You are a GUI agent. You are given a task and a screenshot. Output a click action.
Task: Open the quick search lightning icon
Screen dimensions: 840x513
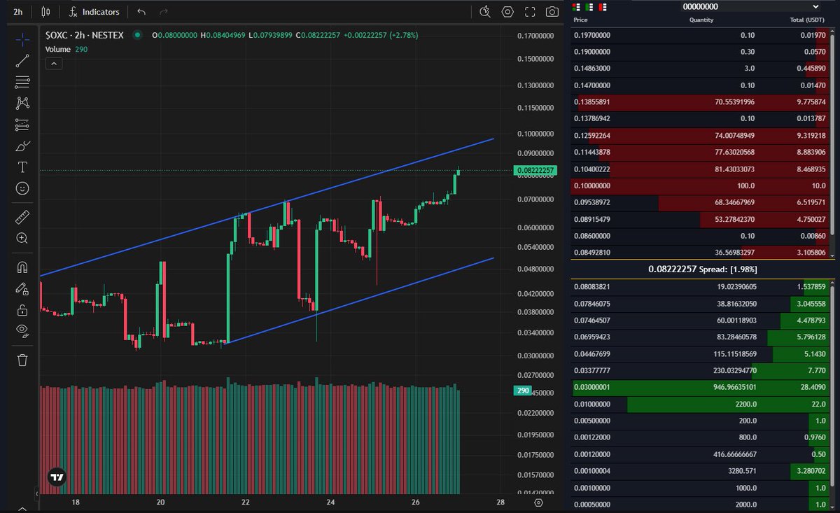pyautogui.click(x=485, y=12)
